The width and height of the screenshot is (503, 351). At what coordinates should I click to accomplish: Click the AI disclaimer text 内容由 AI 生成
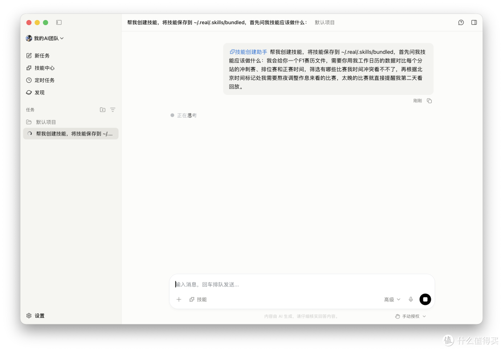301,317
